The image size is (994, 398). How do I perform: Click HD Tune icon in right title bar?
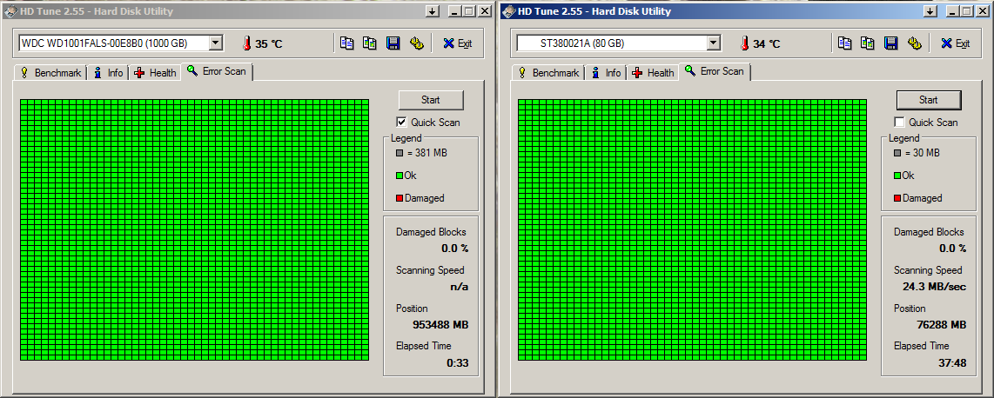509,11
